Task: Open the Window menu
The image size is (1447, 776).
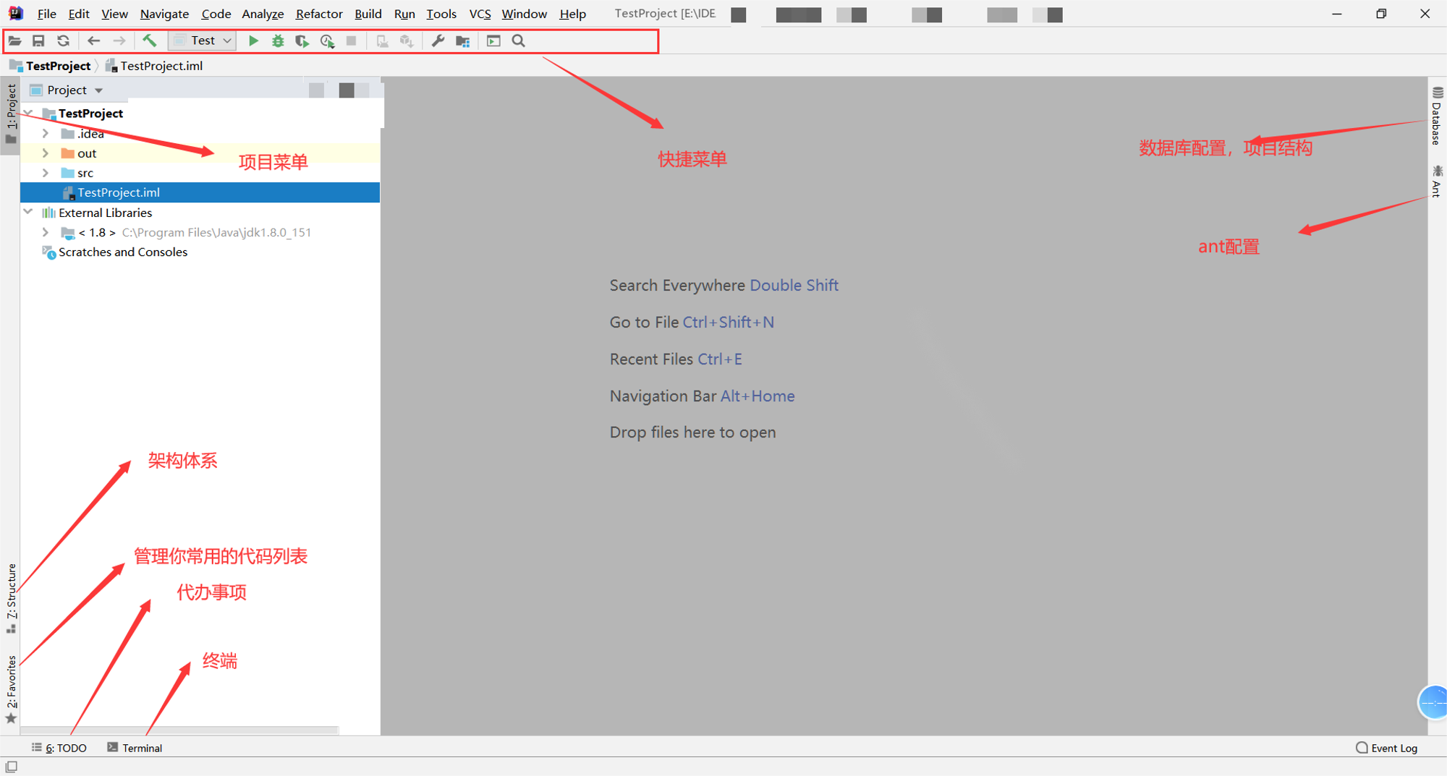Action: (524, 14)
